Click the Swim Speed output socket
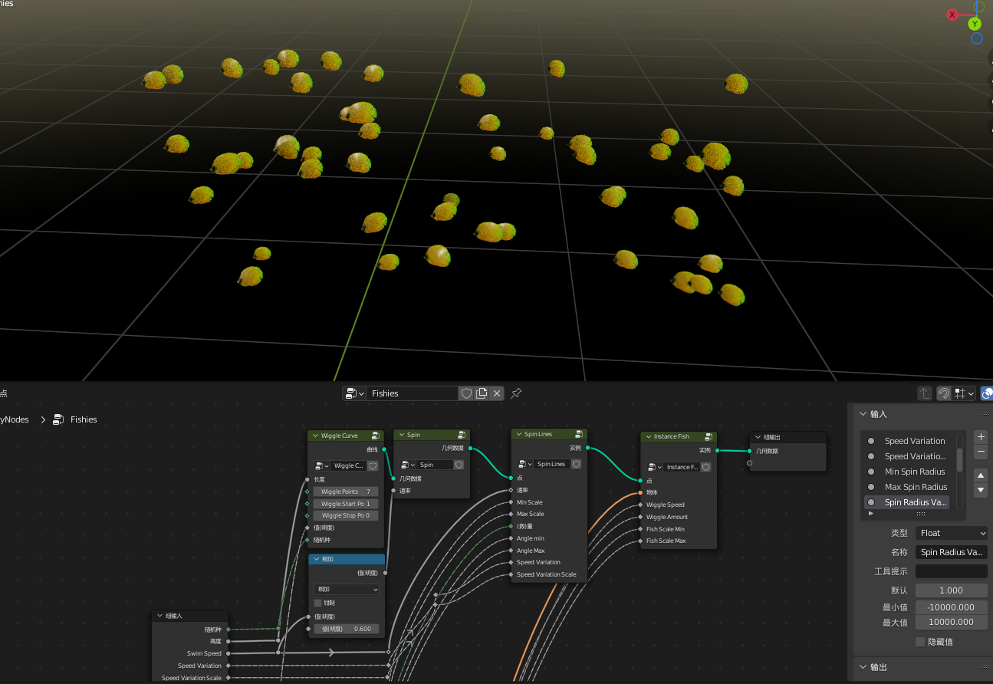 (229, 653)
